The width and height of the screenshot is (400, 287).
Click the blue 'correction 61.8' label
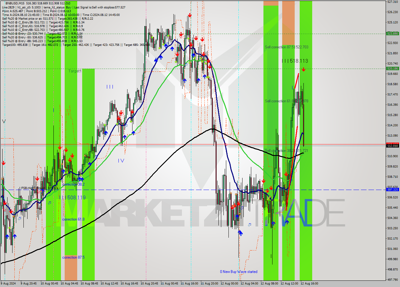[x=73, y=219]
